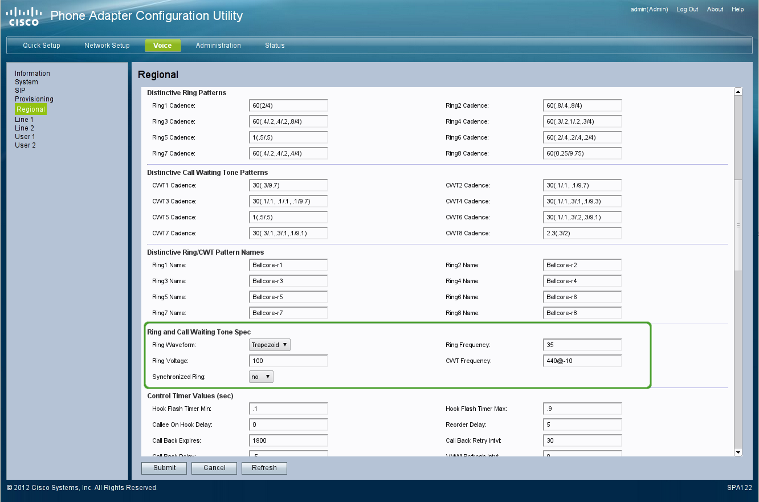Open the Ring Waveform dropdown

pos(270,345)
